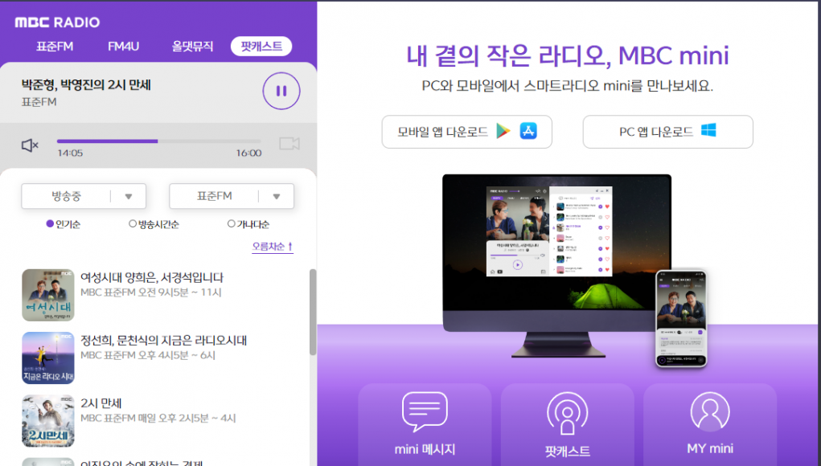Switch to the FM4U tab
This screenshot has width=821, height=466.
point(124,47)
